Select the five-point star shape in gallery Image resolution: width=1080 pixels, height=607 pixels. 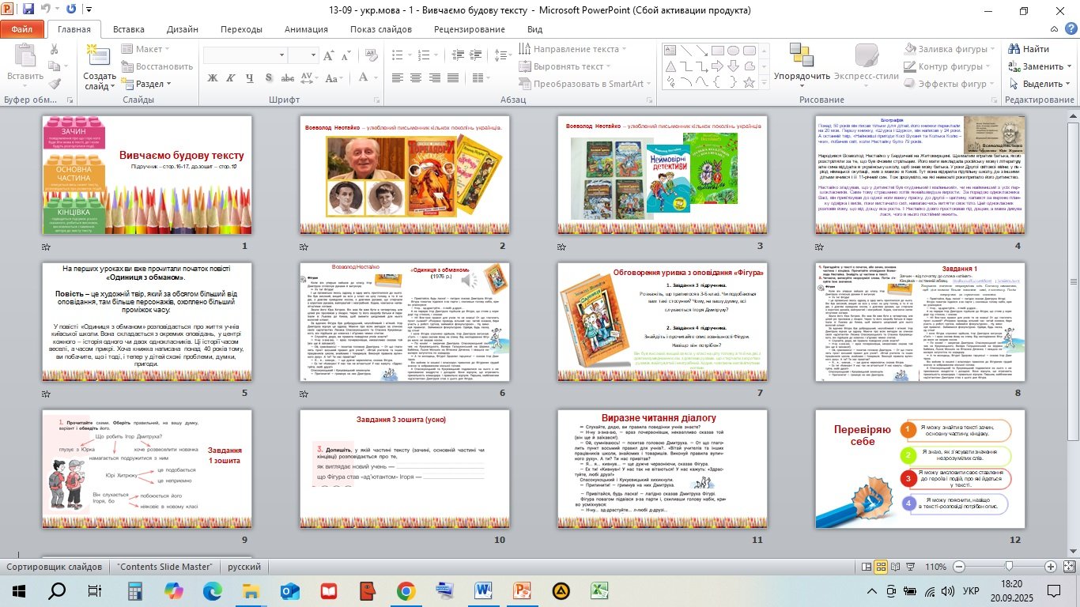(x=749, y=81)
